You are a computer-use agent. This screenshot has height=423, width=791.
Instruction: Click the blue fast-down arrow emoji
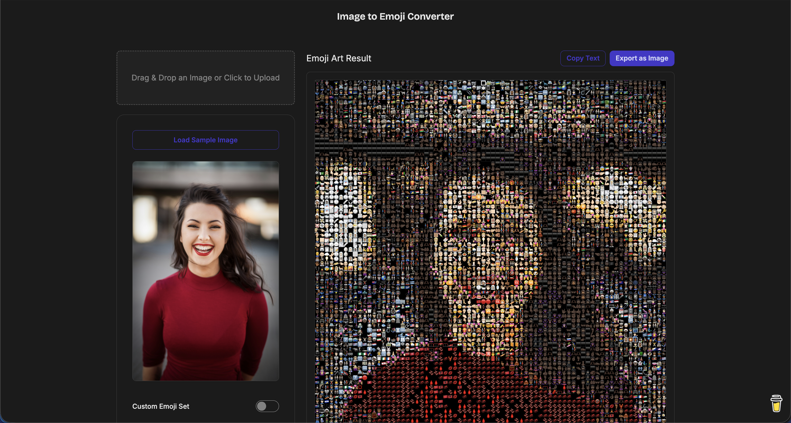[x=369, y=349]
